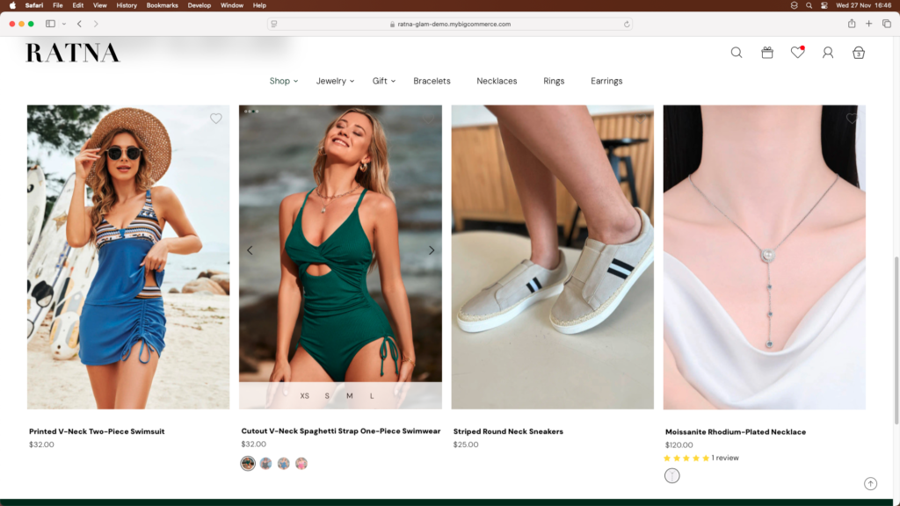Image resolution: width=900 pixels, height=506 pixels.
Task: Open the Develop menu
Action: 200,5
